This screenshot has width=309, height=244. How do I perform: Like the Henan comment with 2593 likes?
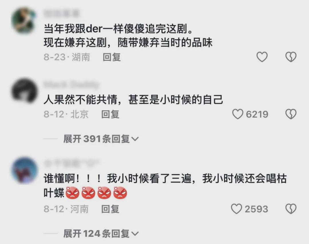tap(236, 209)
